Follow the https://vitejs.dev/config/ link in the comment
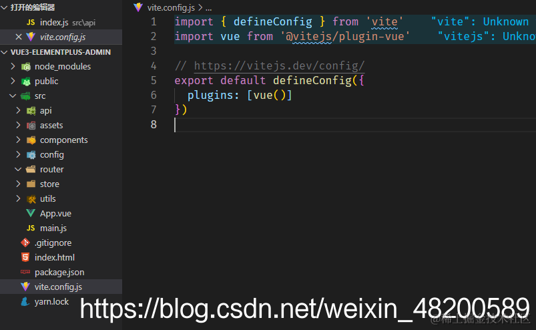 (279, 65)
